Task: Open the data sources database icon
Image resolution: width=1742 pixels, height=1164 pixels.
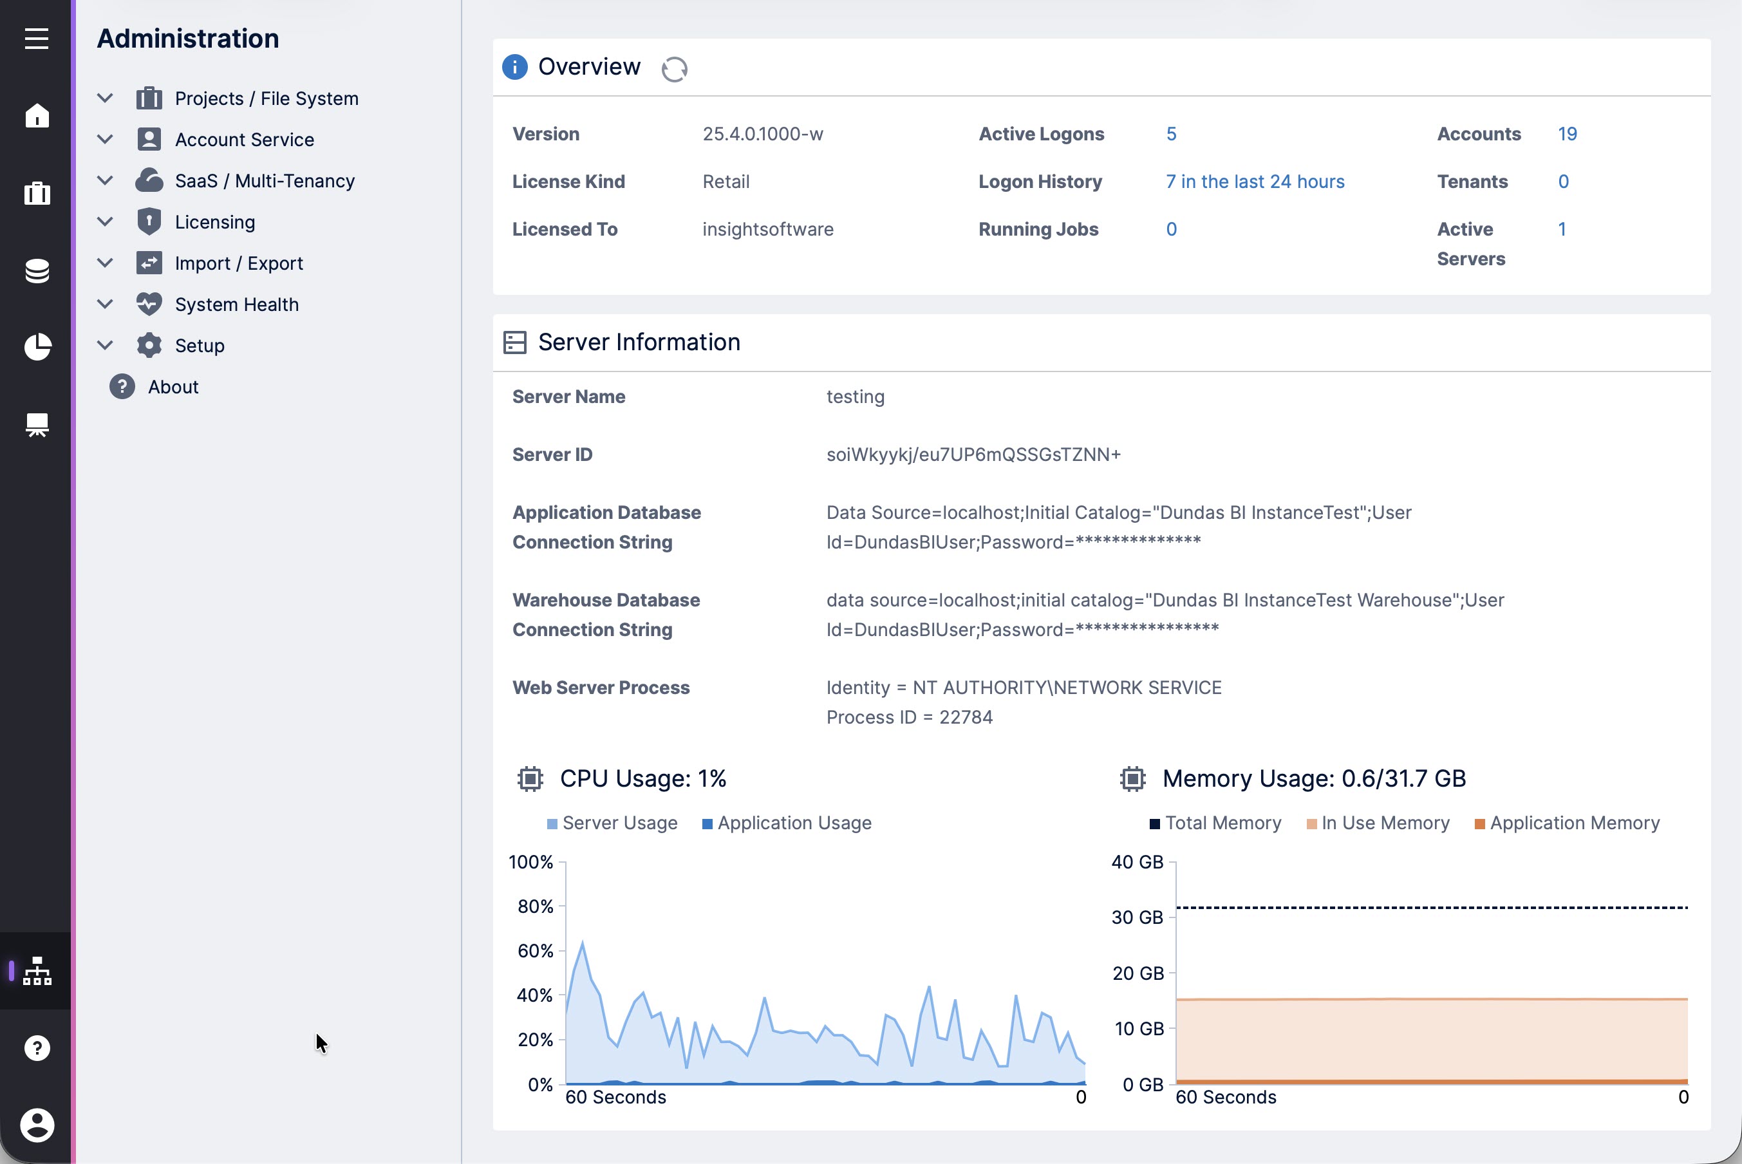Action: 36,270
